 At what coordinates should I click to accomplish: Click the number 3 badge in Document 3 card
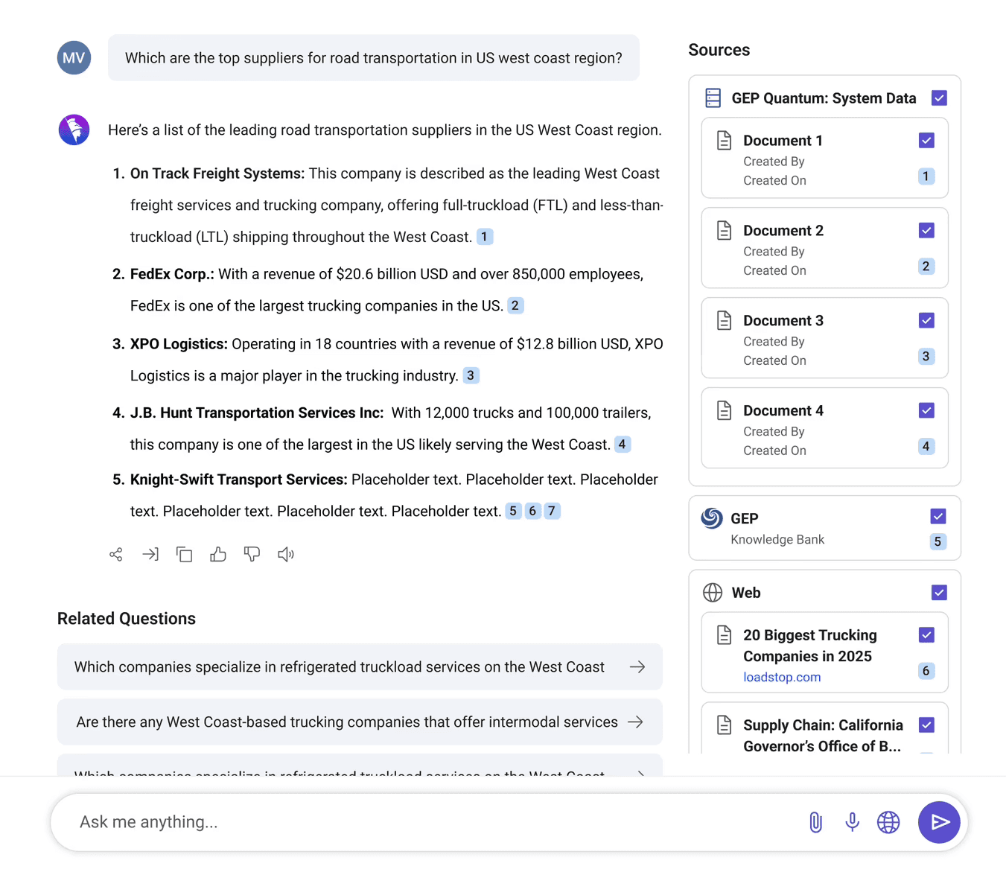tap(926, 357)
